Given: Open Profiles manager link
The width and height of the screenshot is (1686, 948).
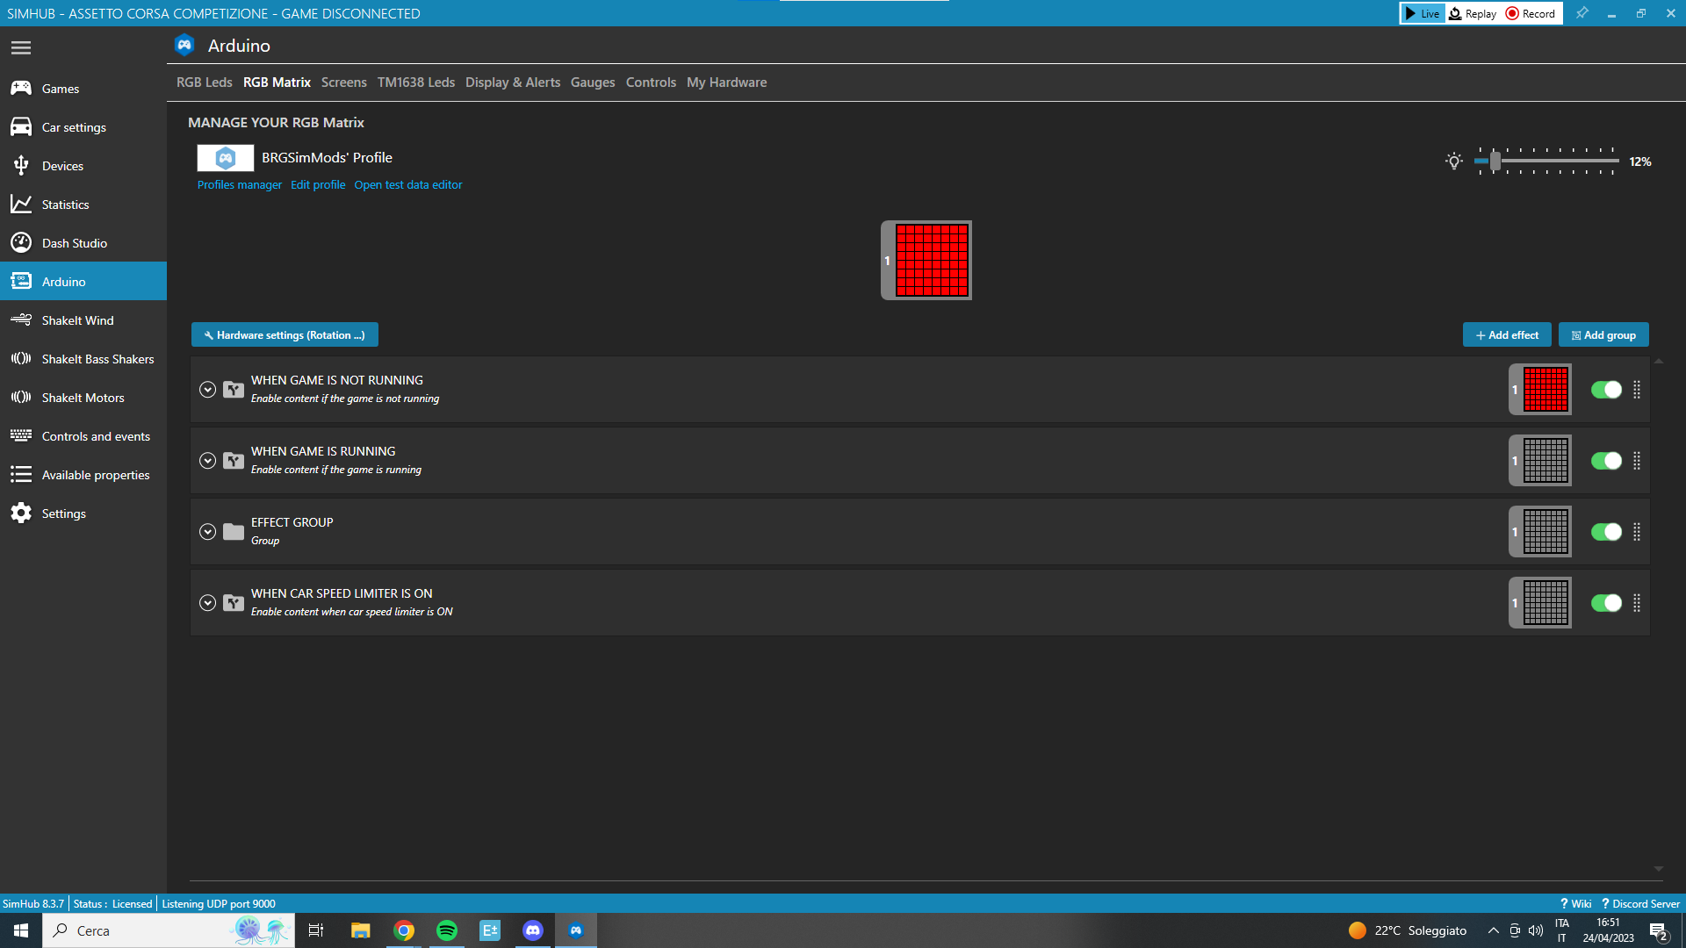Looking at the screenshot, I should click(240, 185).
